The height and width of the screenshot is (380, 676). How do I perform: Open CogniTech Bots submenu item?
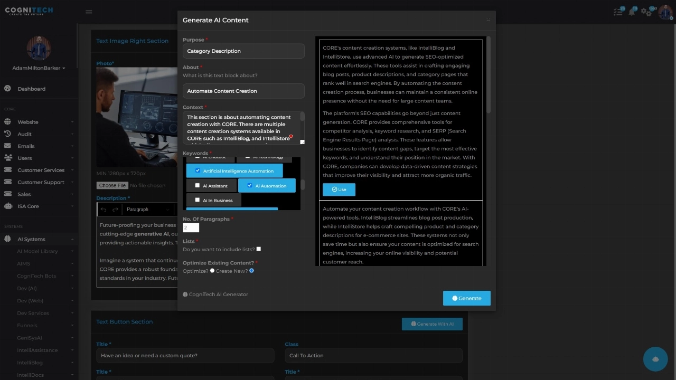tap(36, 276)
